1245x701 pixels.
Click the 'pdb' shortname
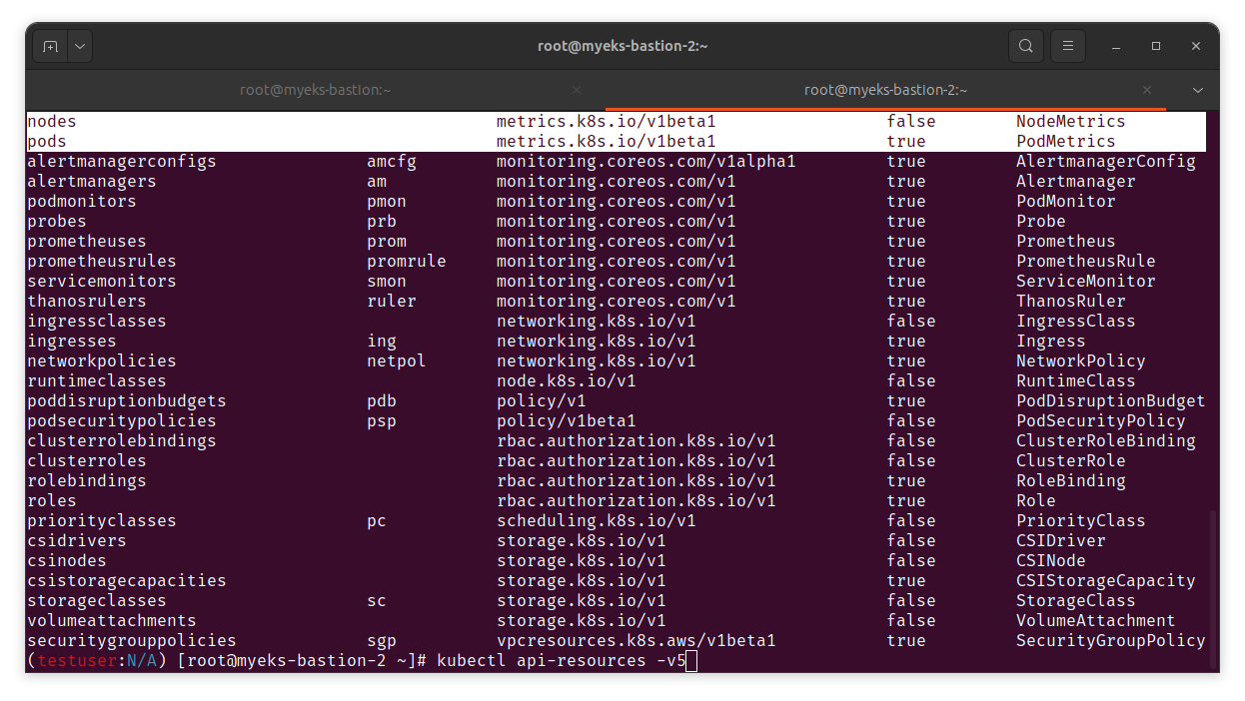coord(382,400)
